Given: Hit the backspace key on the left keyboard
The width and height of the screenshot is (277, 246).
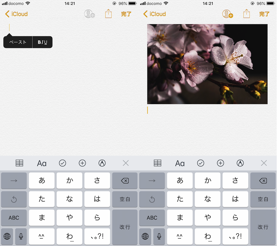Looking at the screenshot, I should [x=125, y=181].
